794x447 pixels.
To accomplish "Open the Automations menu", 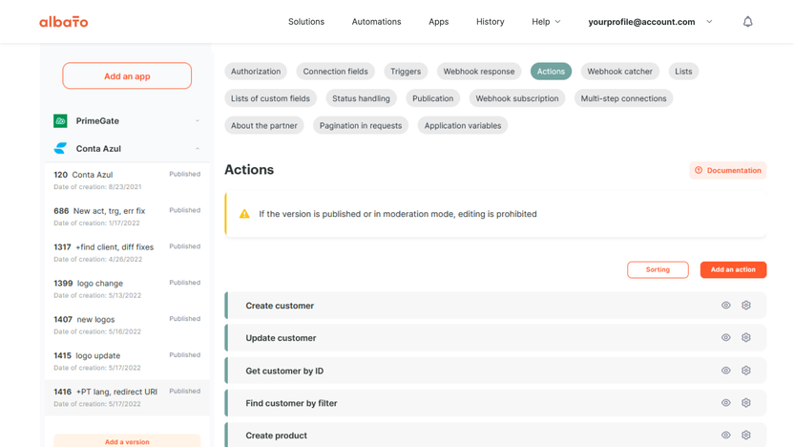I will pyautogui.click(x=376, y=21).
